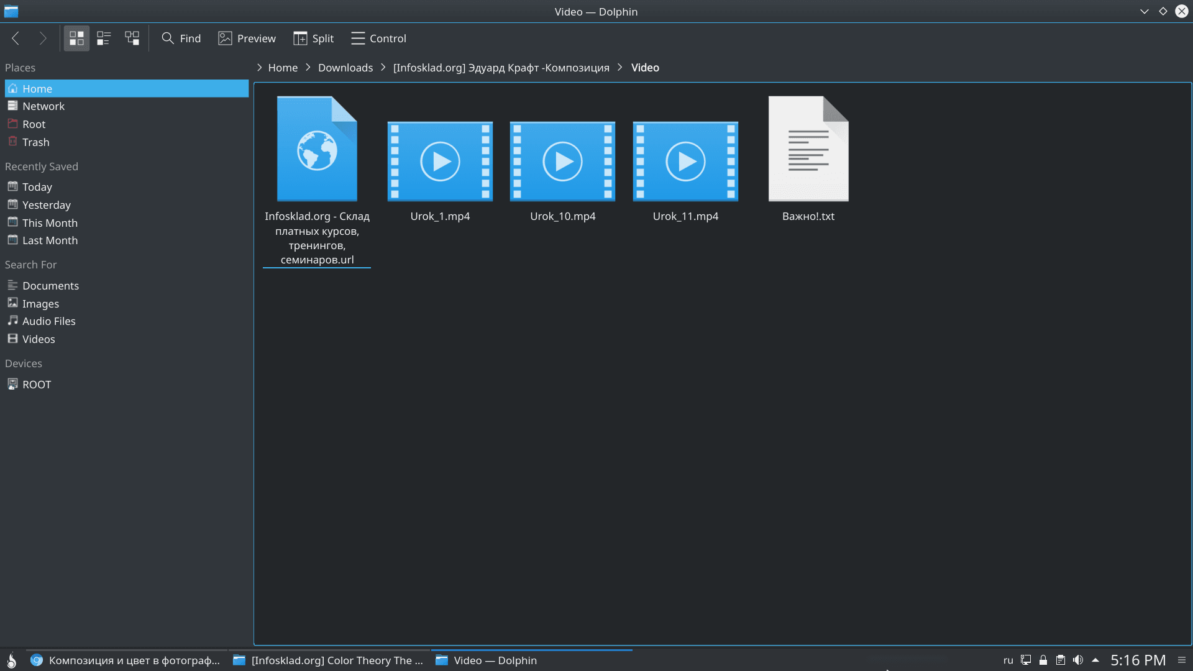Switch to Color Theory Dolphin window in taskbar

(329, 660)
